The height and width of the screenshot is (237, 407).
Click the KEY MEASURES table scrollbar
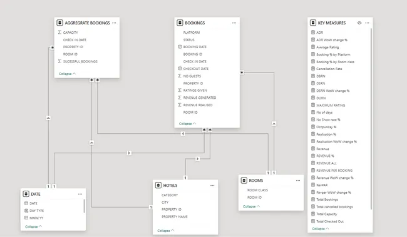(x=371, y=119)
